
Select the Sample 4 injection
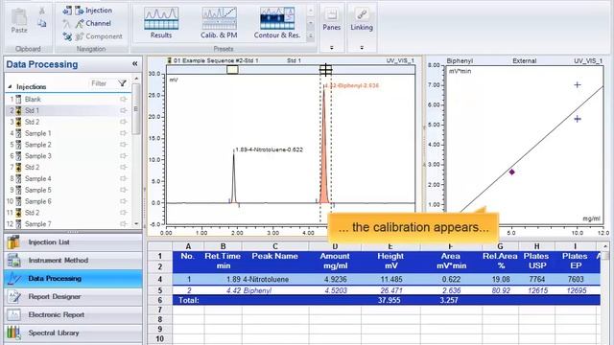68,179
